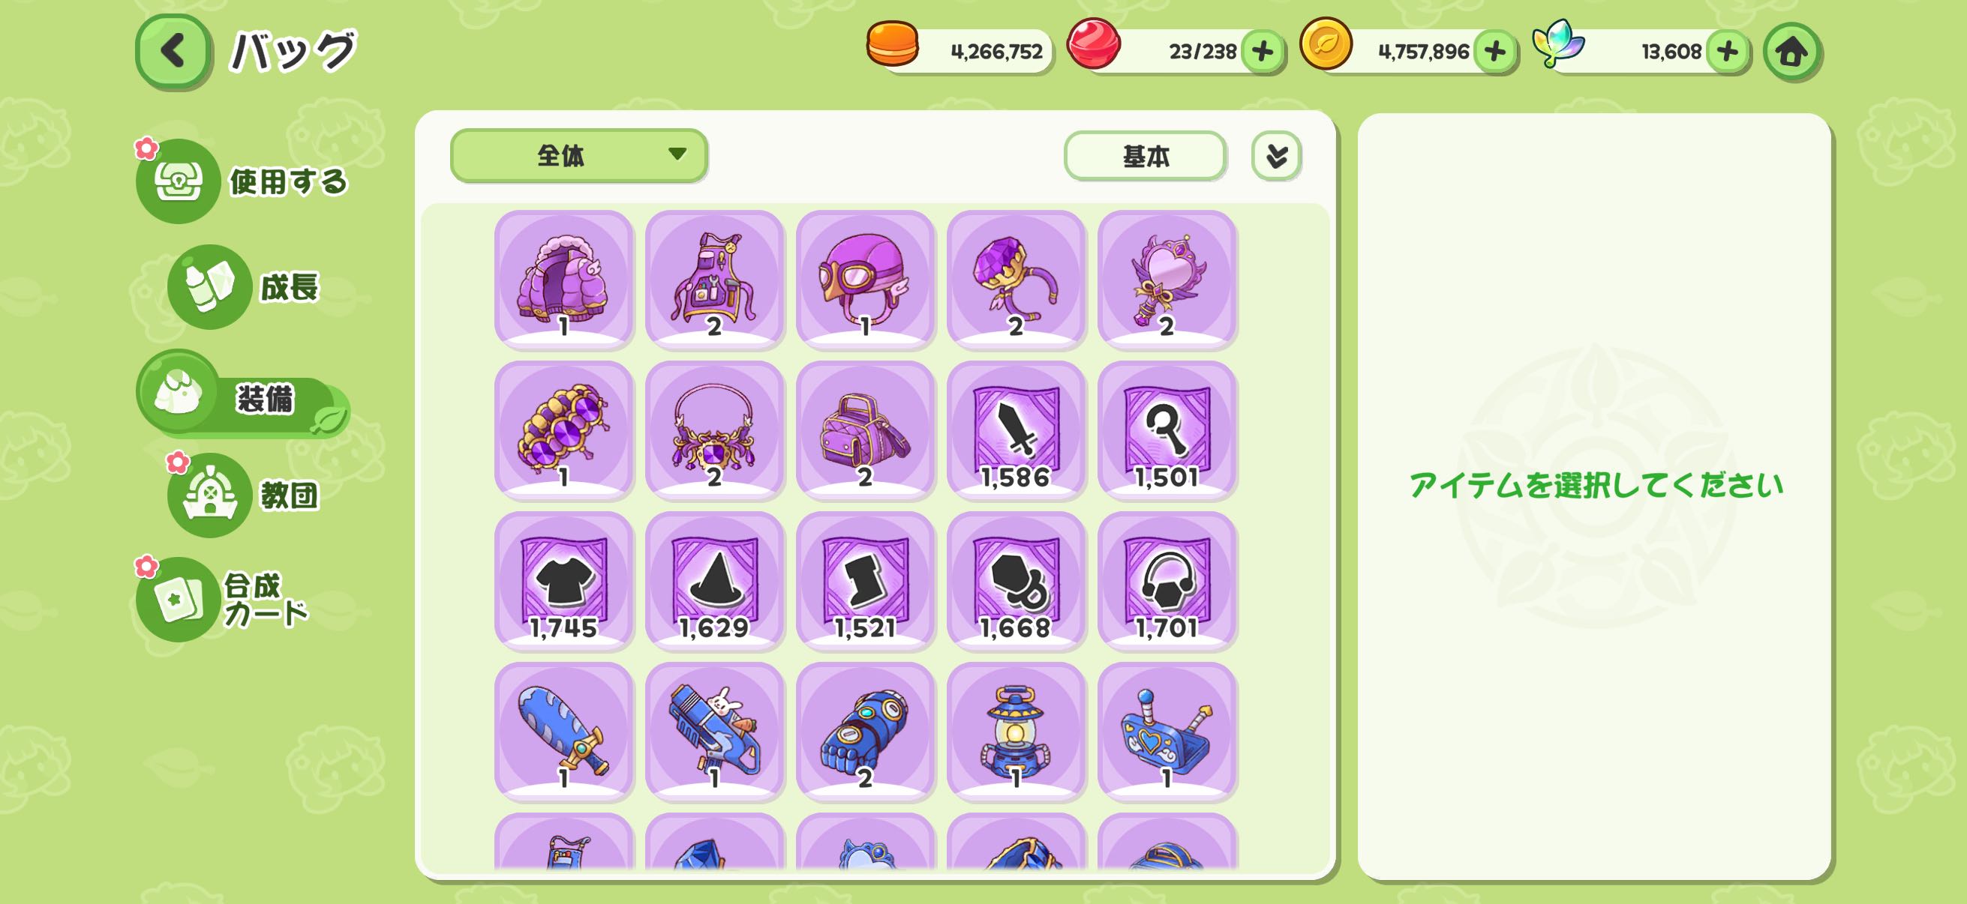Open the 全体 filter dropdown
This screenshot has width=1967, height=904.
(x=579, y=156)
